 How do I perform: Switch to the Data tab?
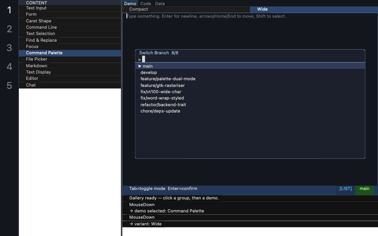(160, 4)
